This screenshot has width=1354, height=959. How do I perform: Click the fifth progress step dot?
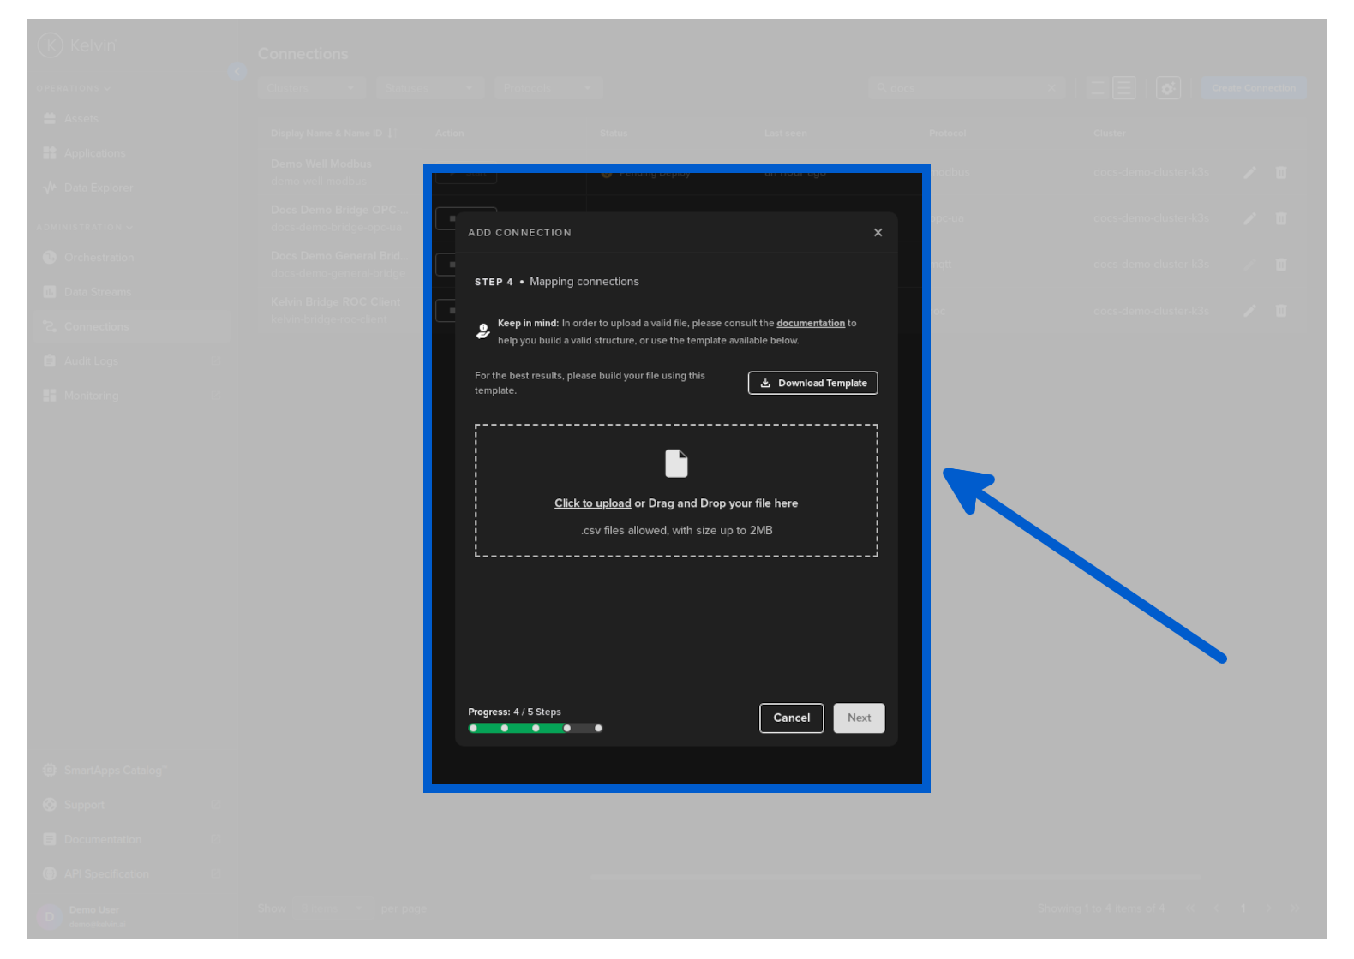[x=598, y=729]
